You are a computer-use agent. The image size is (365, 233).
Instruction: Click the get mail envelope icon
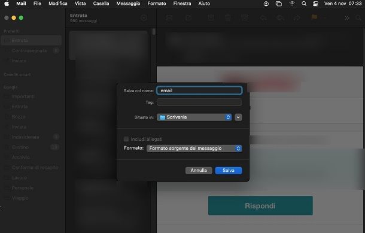[x=169, y=18]
